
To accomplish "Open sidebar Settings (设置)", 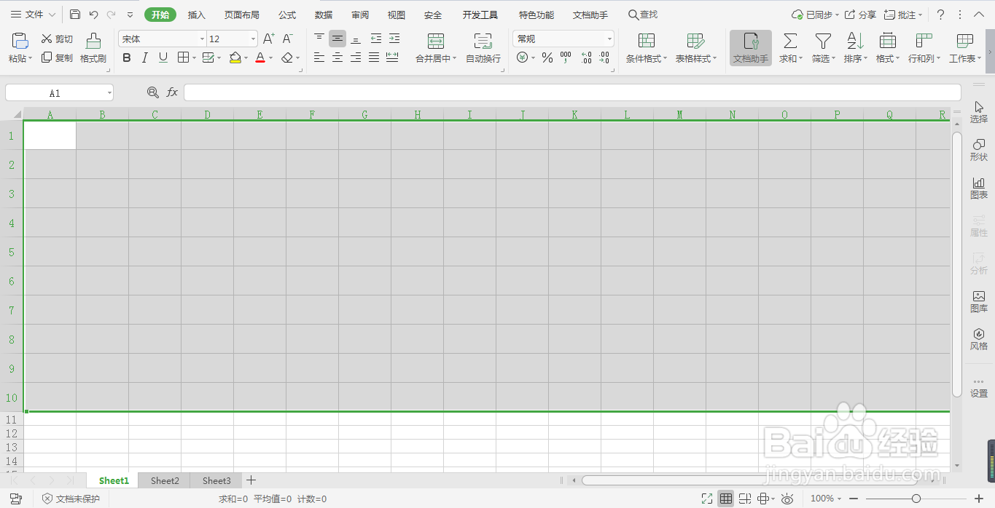I will [979, 388].
